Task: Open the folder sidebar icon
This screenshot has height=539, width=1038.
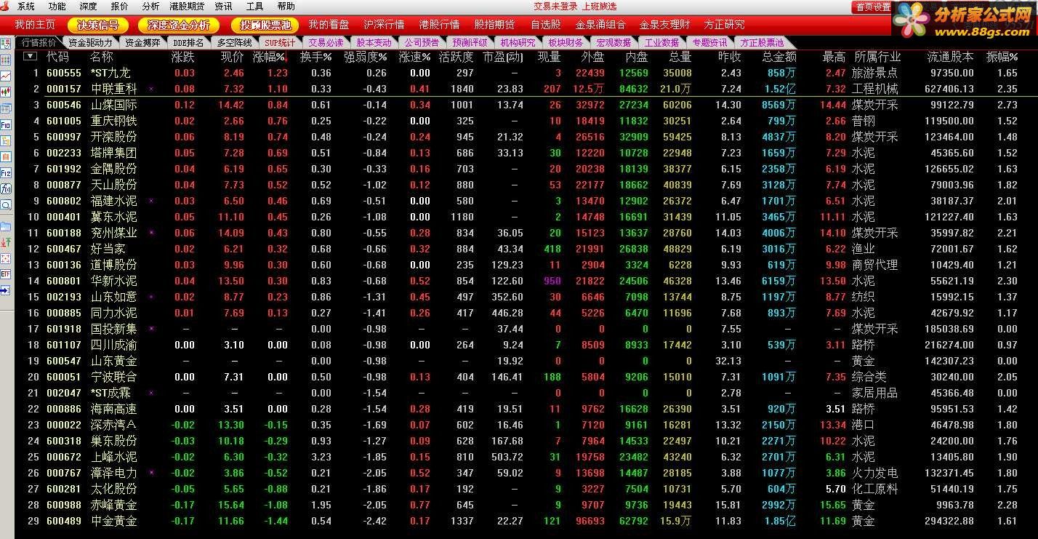Action: pos(5,225)
